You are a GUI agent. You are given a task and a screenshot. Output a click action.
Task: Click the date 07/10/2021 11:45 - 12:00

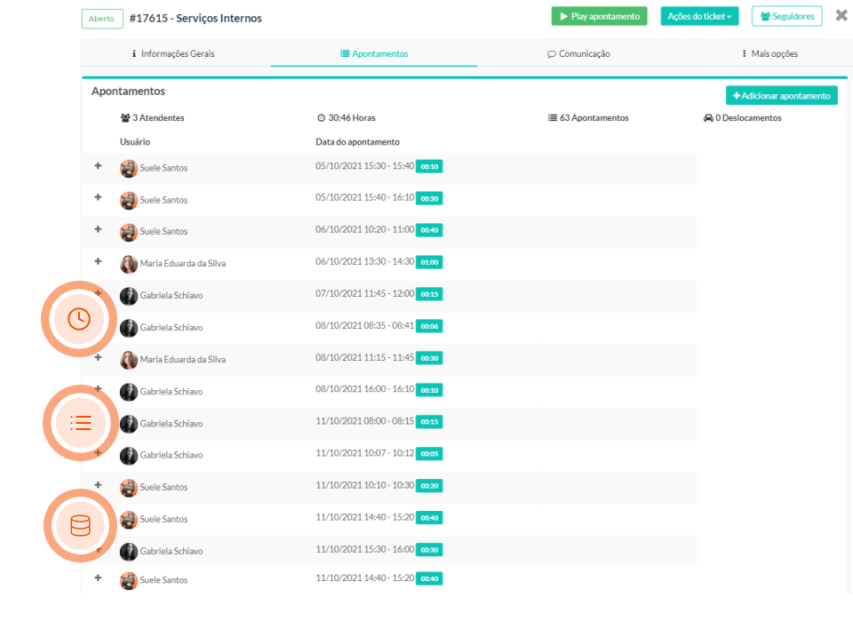(364, 293)
